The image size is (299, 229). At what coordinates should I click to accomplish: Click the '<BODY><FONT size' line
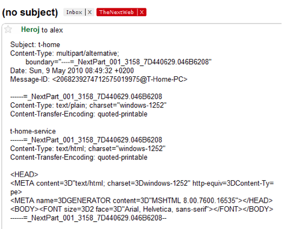(x=142, y=209)
